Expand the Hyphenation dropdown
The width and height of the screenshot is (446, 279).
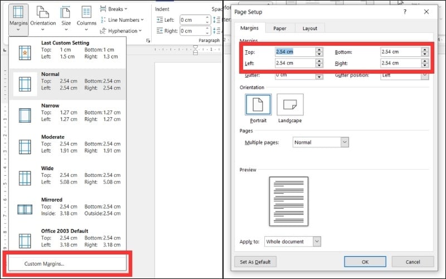pos(120,31)
